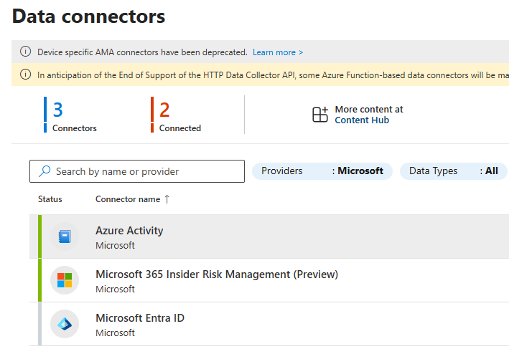Open the Content Hub link
The image size is (509, 359).
point(362,120)
